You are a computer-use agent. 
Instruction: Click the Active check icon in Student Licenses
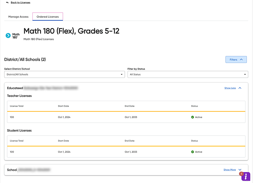[192, 152]
